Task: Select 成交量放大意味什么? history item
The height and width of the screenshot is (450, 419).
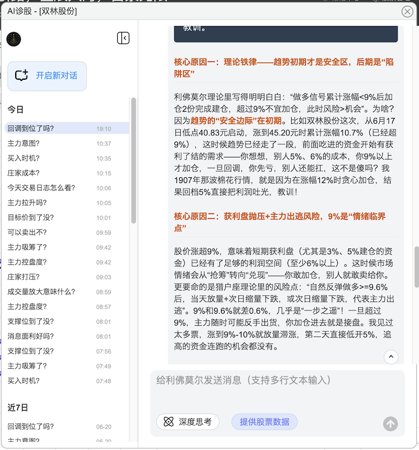Action: pos(41,292)
